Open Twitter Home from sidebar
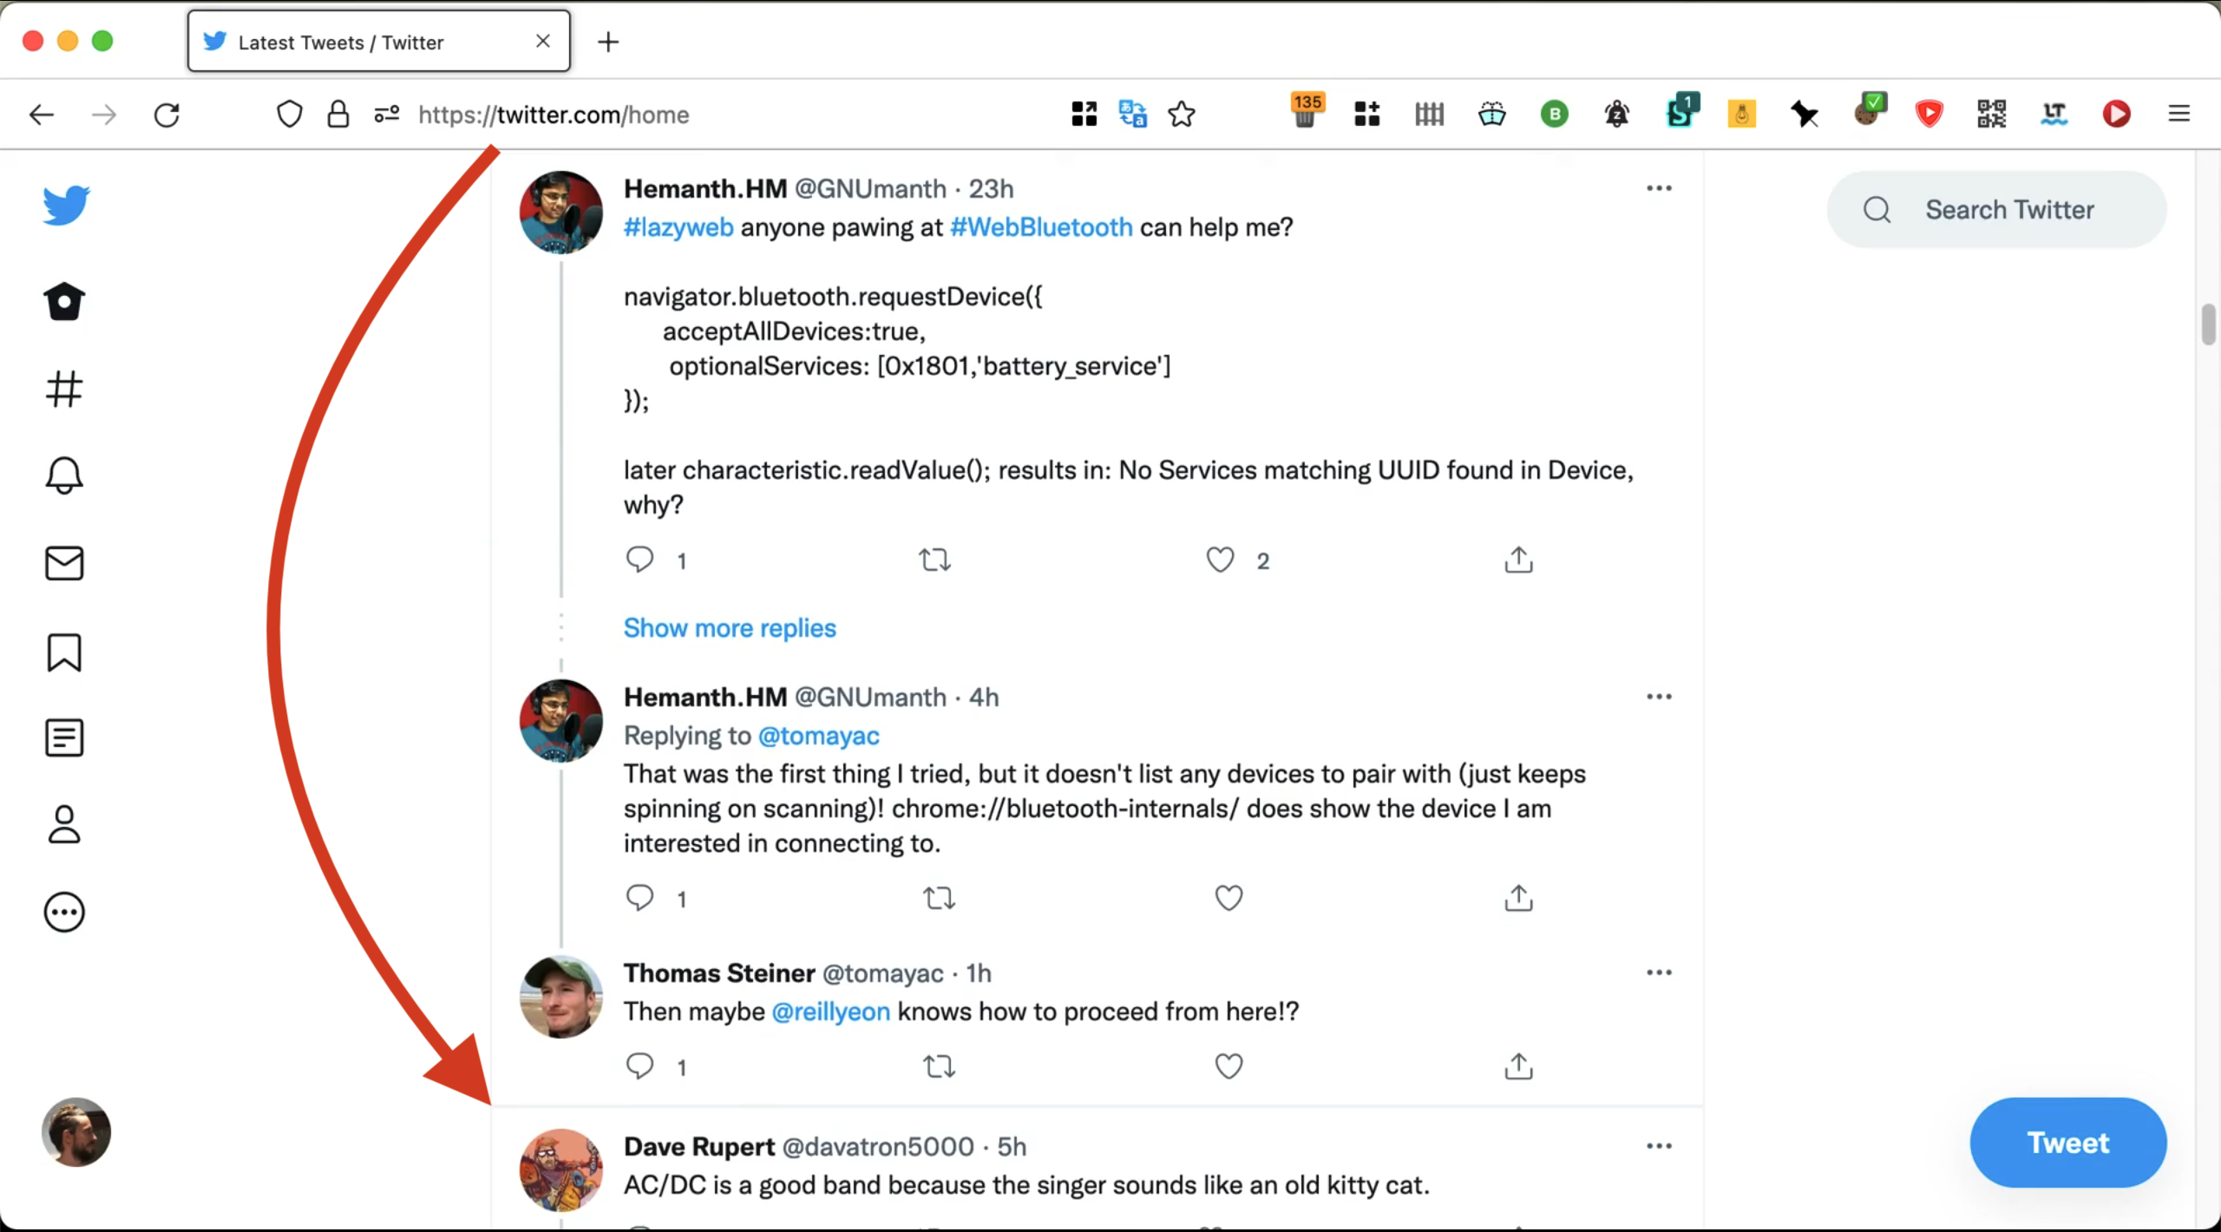Viewport: 2221px width, 1232px height. click(64, 302)
